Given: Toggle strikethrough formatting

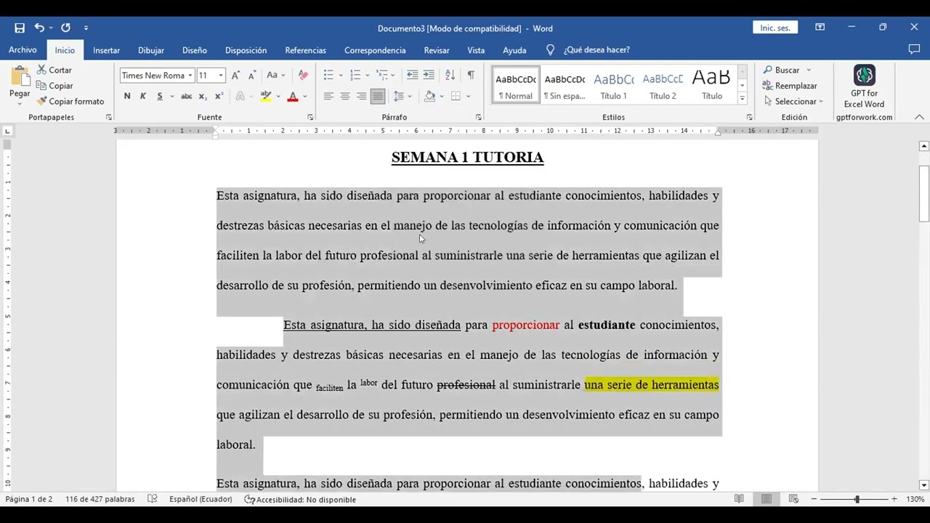Looking at the screenshot, I should (186, 96).
